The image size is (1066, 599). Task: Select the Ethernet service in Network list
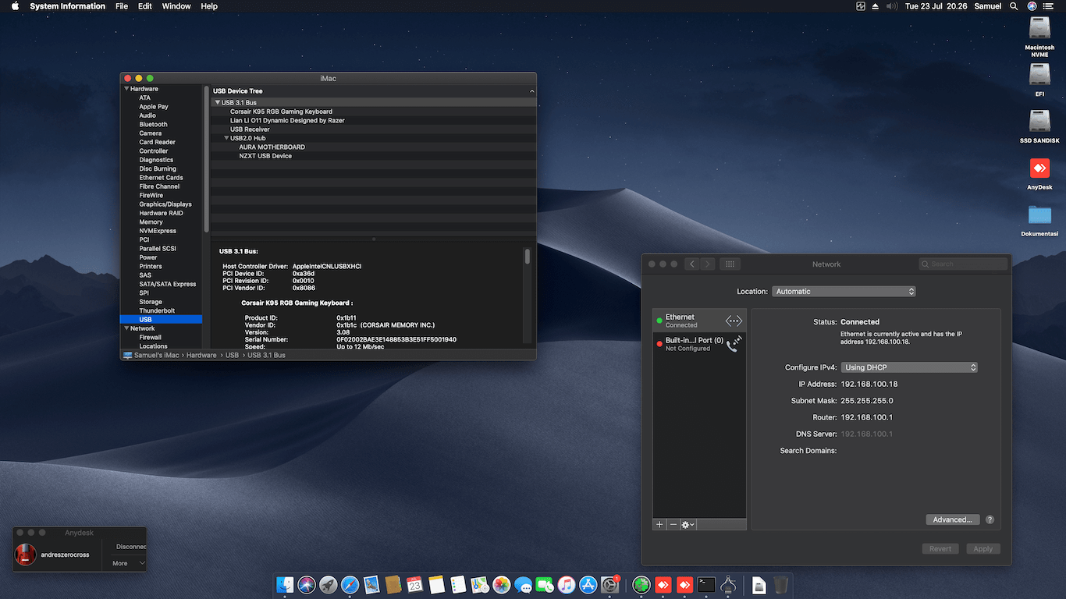(699, 321)
